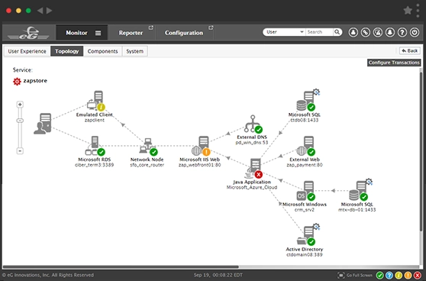426x281 pixels.
Task: Go forward with the right arrow
Action: pos(49,11)
